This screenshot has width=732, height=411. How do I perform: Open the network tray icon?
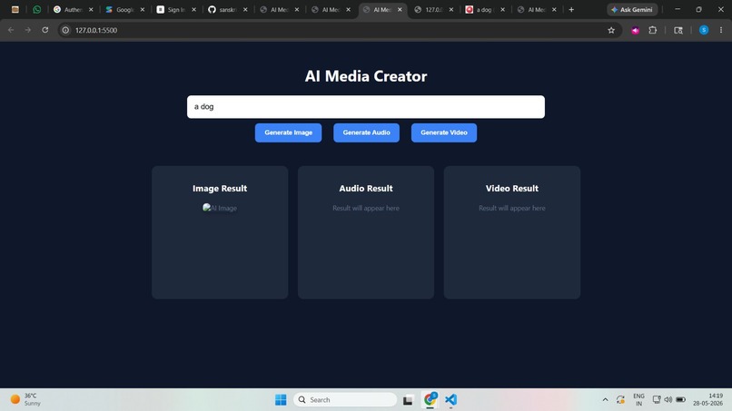[657, 400]
